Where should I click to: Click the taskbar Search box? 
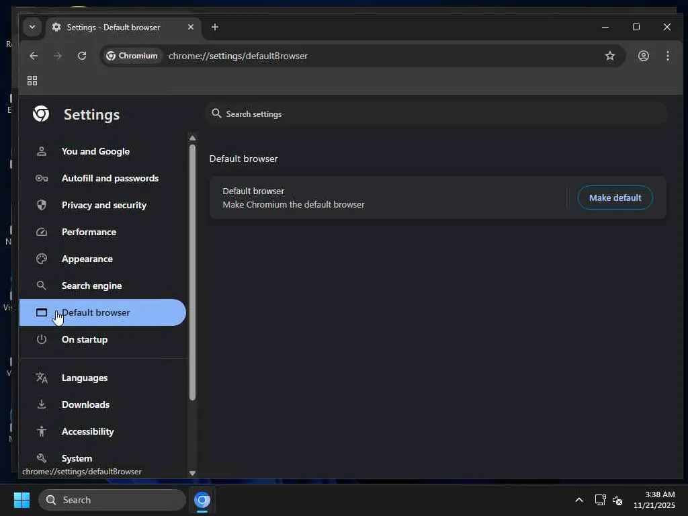[112, 500]
